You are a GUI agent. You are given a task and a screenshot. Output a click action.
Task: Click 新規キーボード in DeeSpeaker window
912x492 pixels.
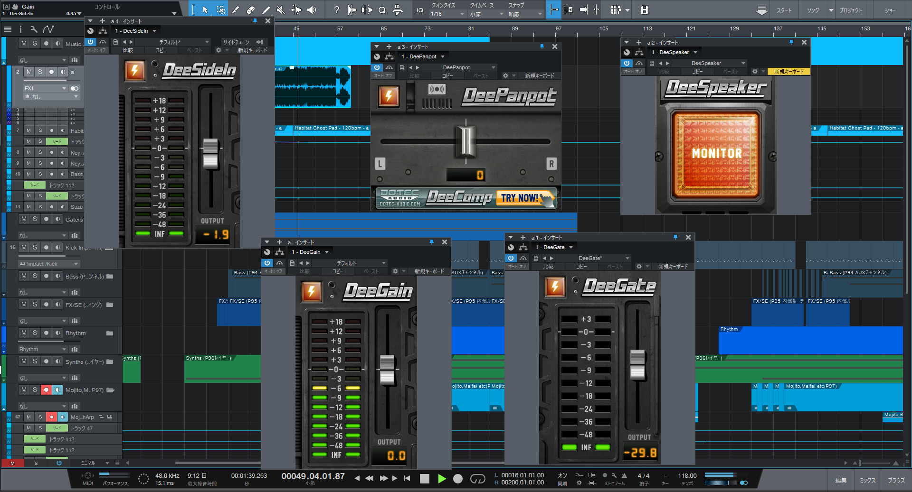tap(789, 71)
